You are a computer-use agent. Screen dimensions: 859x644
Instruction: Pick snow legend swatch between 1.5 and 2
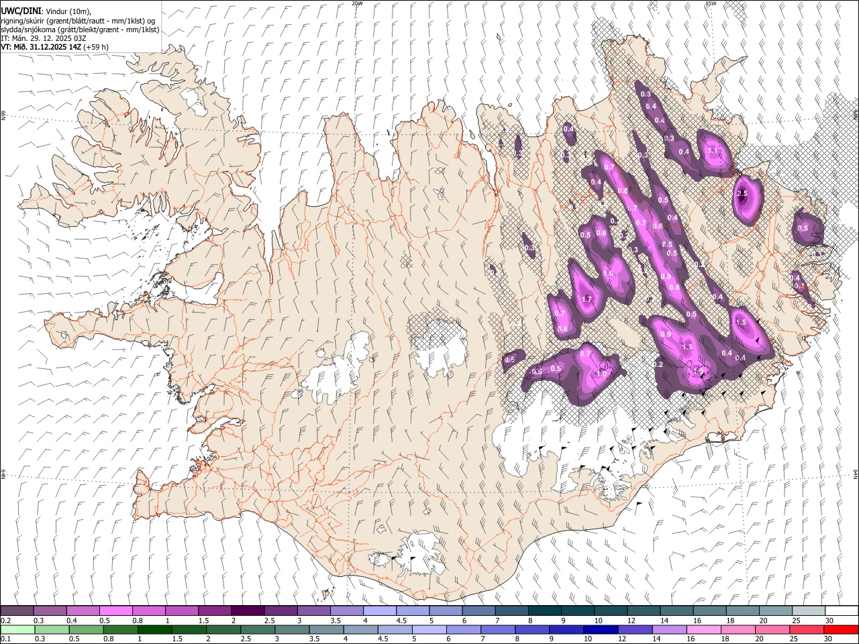[215, 610]
